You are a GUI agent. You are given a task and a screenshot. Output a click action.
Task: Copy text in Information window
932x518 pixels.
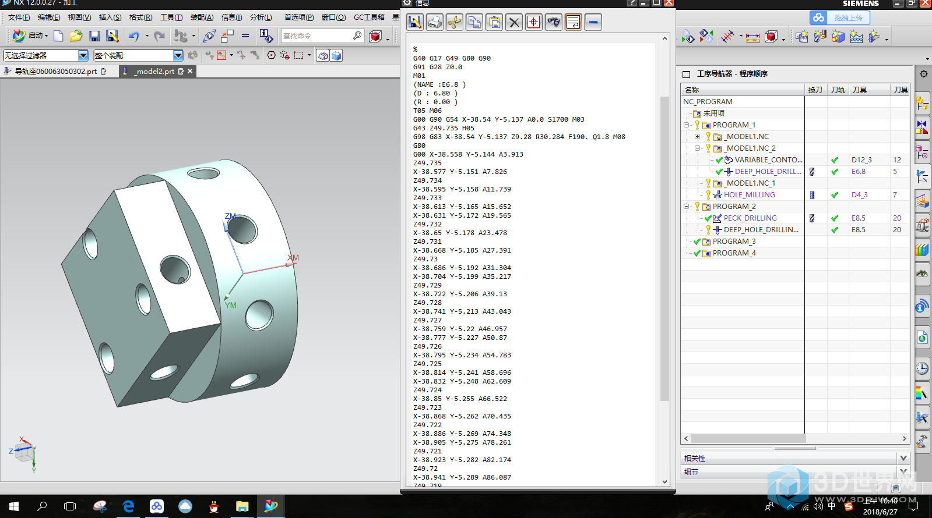tap(474, 22)
